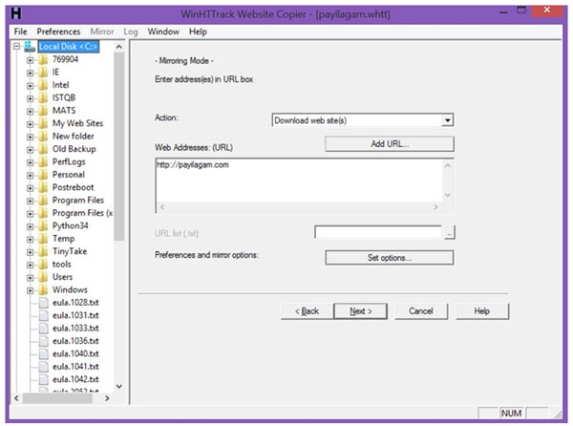Click the Postreboot folder icon
Screen dimensions: 573x426
43,187
